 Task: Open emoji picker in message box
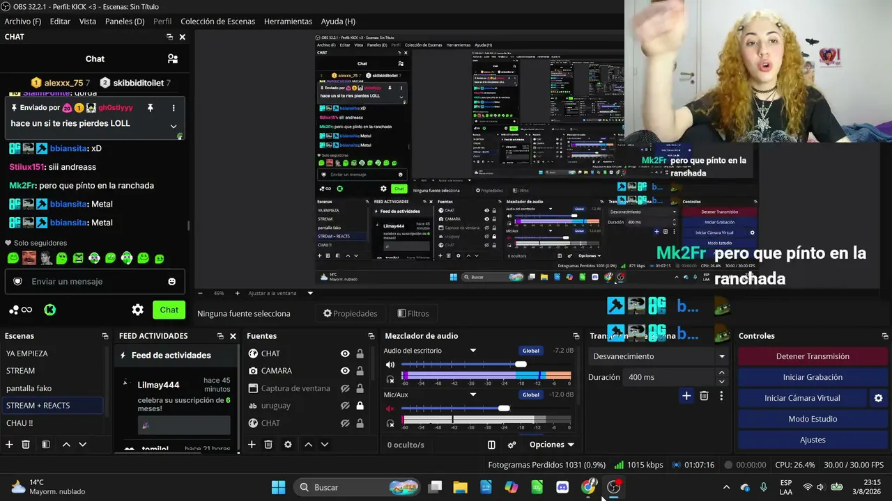(x=171, y=281)
